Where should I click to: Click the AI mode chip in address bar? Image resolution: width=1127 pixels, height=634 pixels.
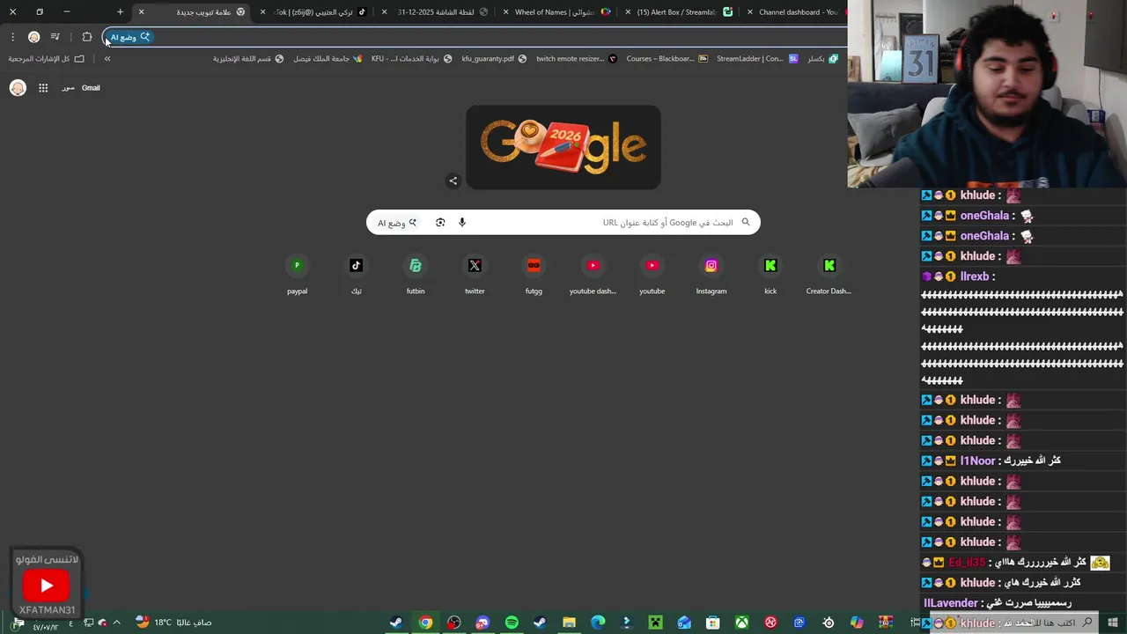coord(129,37)
